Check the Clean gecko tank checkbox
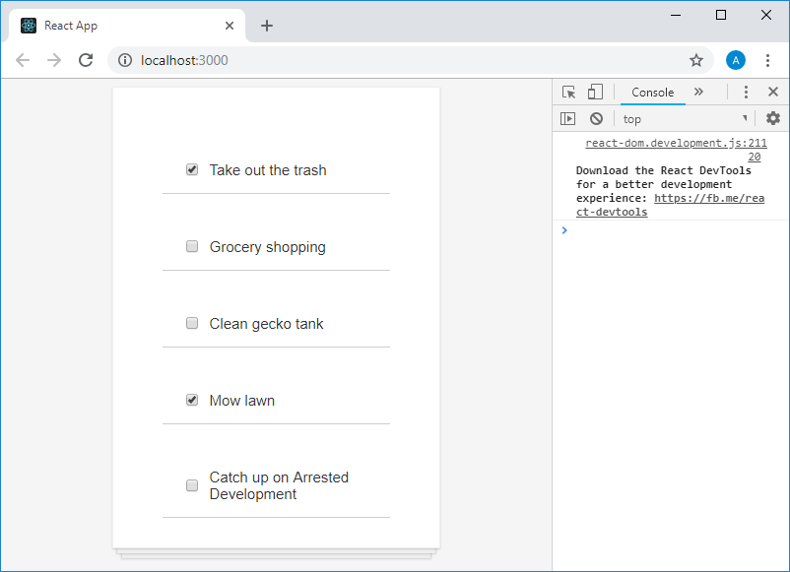 coord(192,323)
